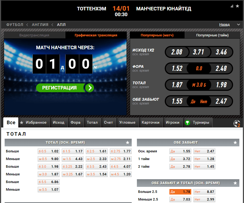The width and height of the screenshot is (244, 203).
Task: Star the Обе забьют market
Action: [x=235, y=142]
